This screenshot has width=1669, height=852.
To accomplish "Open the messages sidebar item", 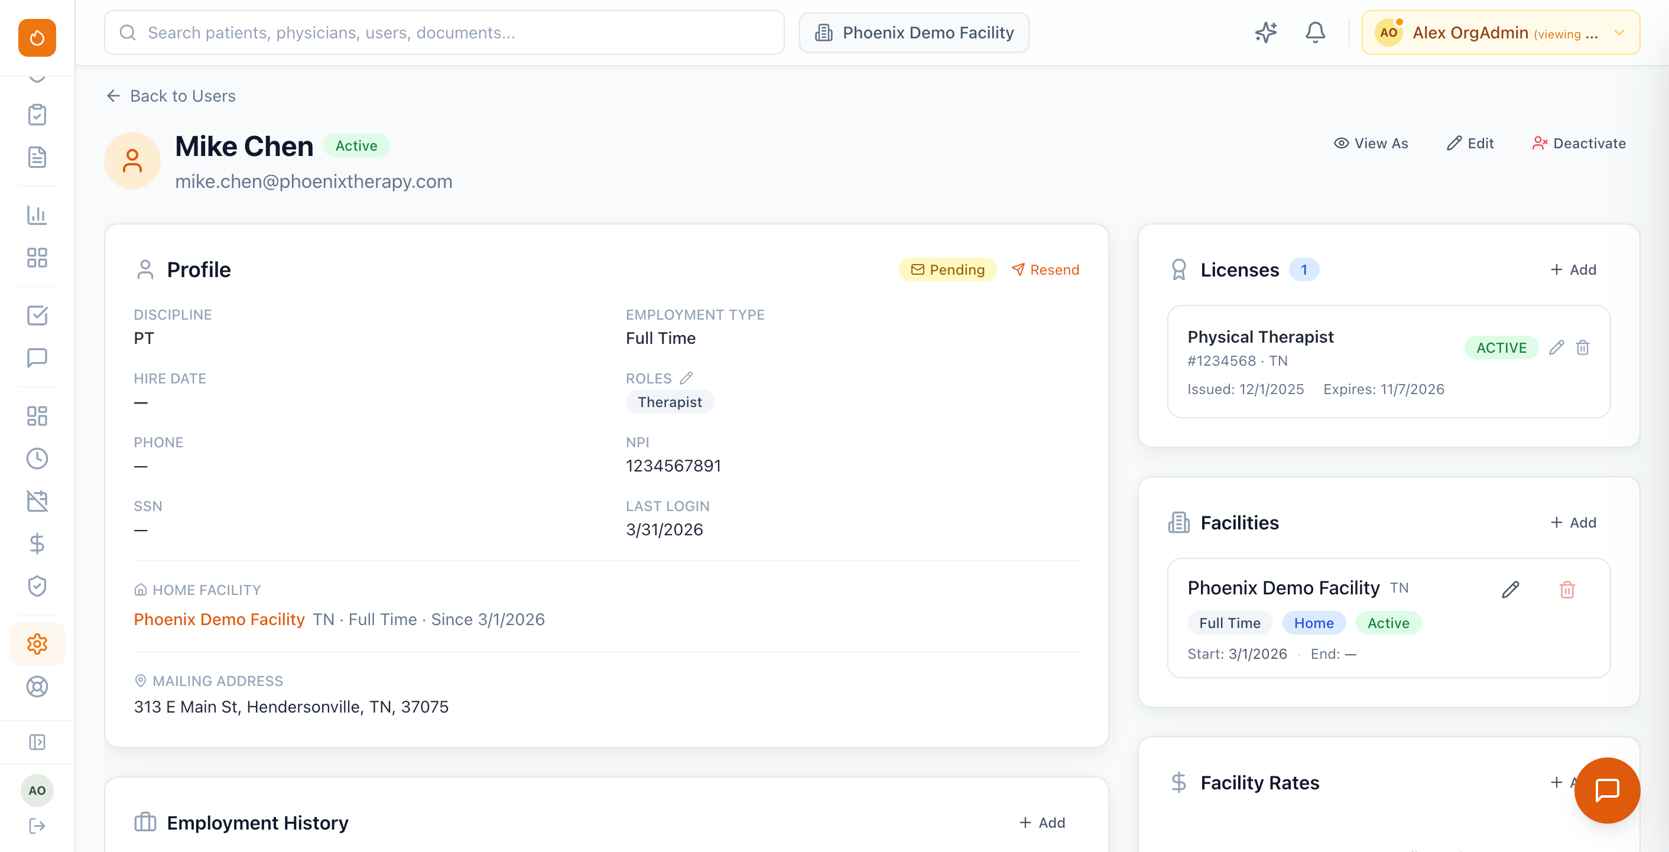I will point(37,357).
